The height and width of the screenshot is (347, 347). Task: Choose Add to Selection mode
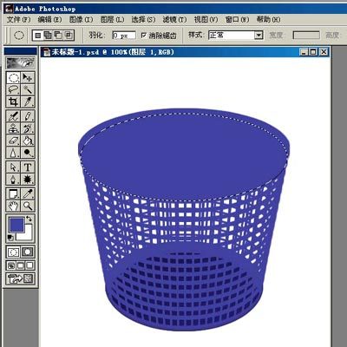click(48, 36)
